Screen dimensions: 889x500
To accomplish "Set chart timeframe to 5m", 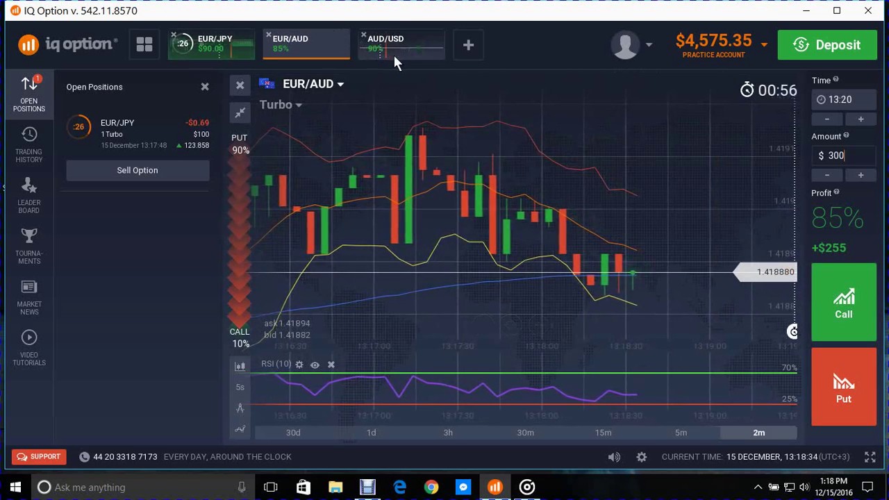I will tap(681, 433).
